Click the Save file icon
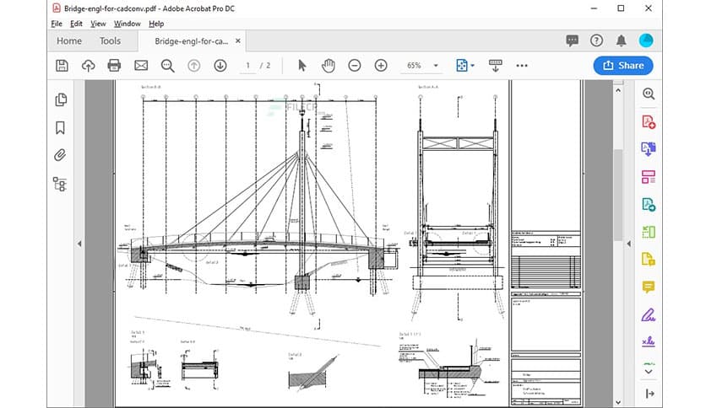This screenshot has height=408, width=706. 62,66
